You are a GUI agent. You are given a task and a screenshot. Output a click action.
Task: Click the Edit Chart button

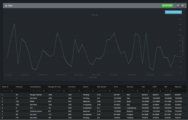click(x=167, y=6)
